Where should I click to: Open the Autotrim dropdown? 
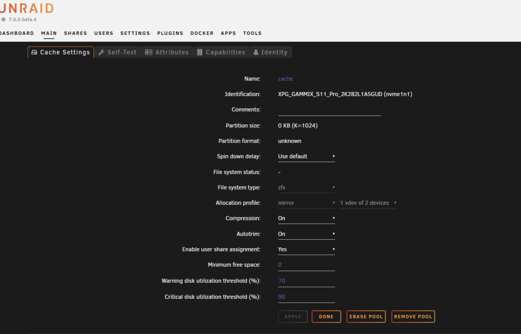[x=306, y=234]
